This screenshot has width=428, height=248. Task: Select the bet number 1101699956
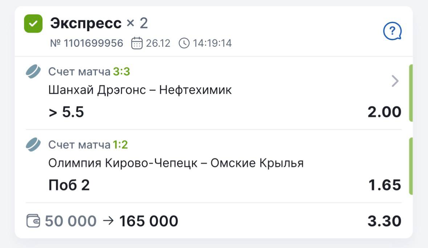click(87, 44)
